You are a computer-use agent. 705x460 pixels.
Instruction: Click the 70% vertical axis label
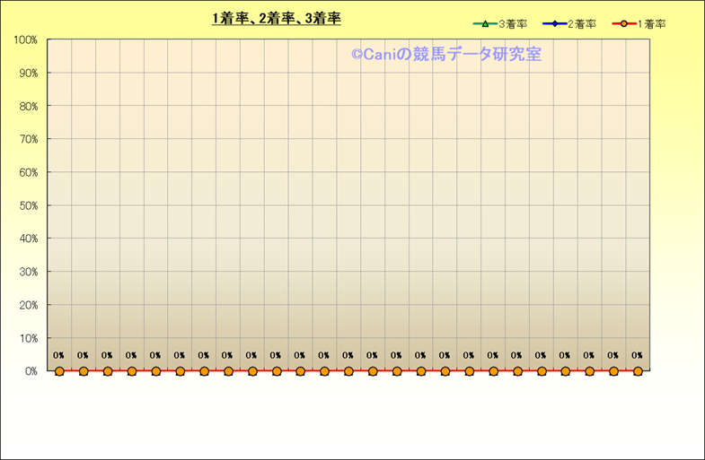click(x=27, y=140)
